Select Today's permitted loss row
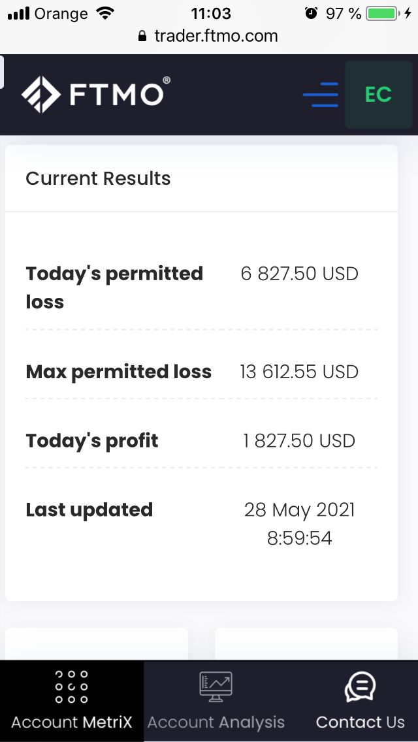The image size is (418, 742). click(x=114, y=287)
